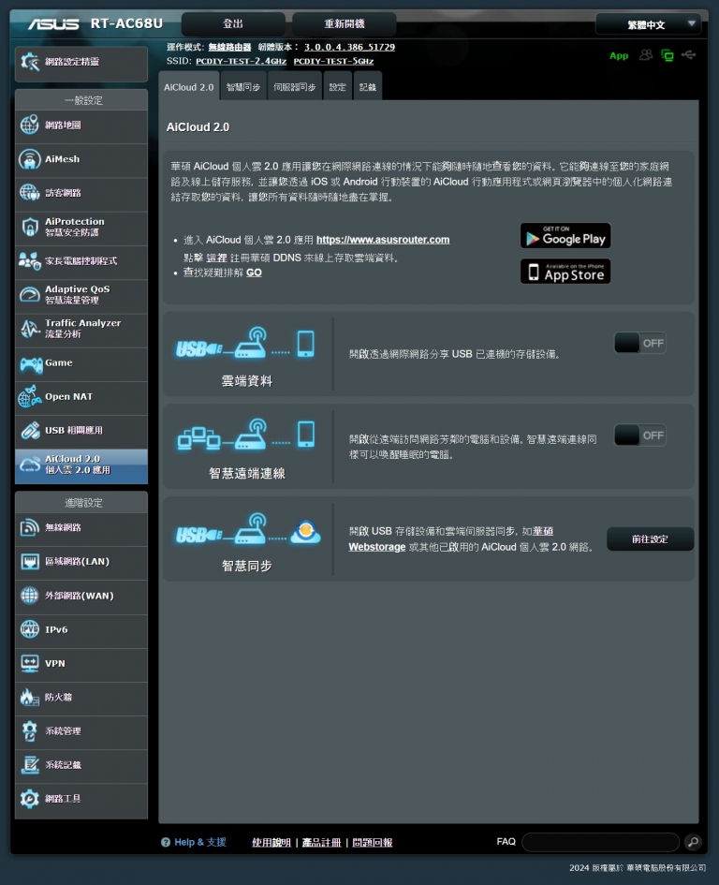Switch to the 伺服器同步 tab
This screenshot has height=885, width=719.
[x=295, y=87]
